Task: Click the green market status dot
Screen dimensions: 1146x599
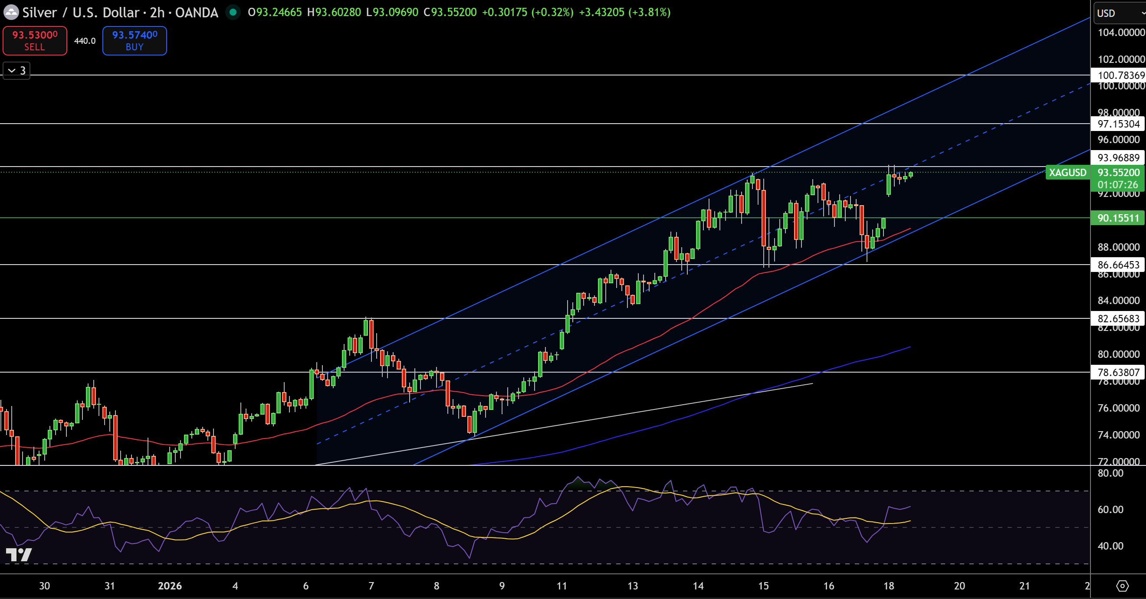Action: [233, 12]
